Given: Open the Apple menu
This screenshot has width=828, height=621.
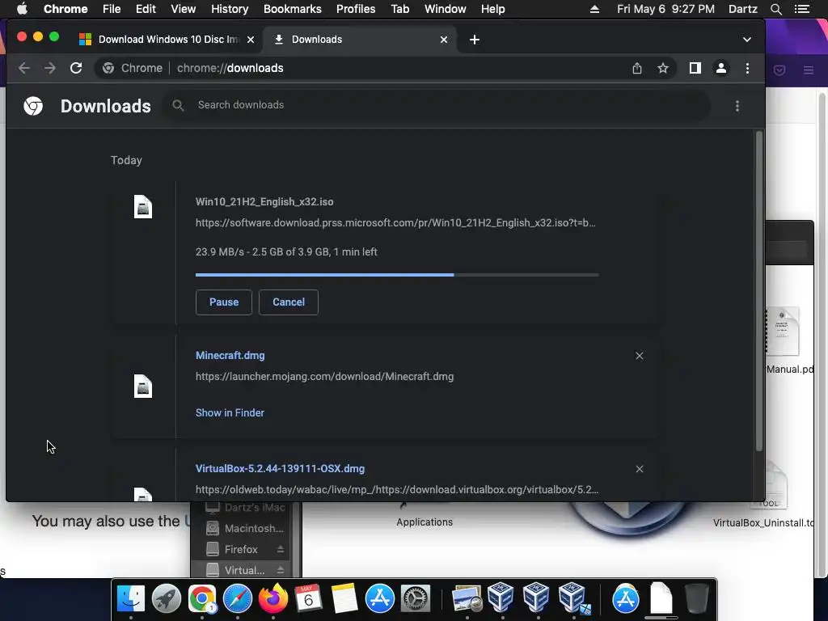Looking at the screenshot, I should pyautogui.click(x=22, y=9).
